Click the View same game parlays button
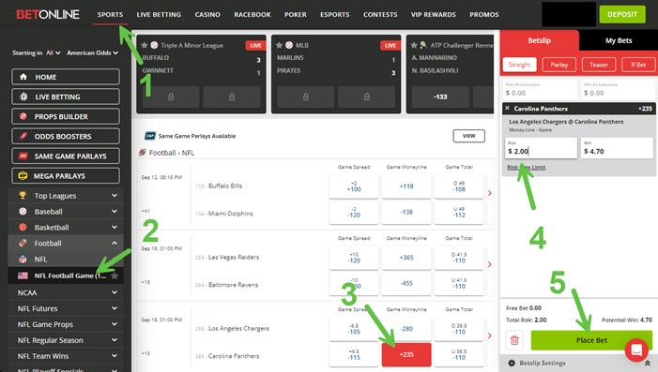Viewport: 658px width, 372px height. point(468,136)
